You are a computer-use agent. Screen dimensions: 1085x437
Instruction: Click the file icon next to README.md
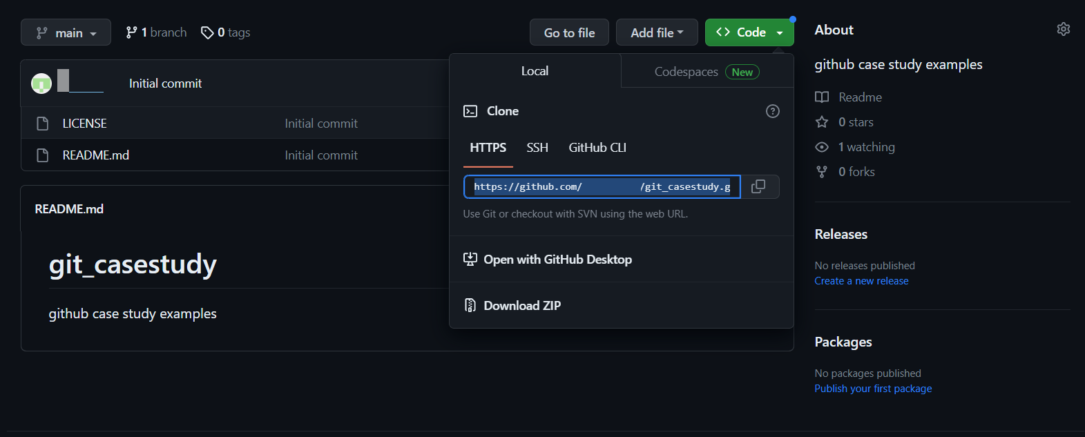click(x=42, y=155)
